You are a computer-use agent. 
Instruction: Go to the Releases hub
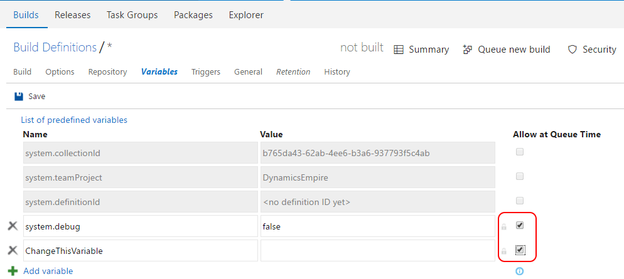pos(72,15)
